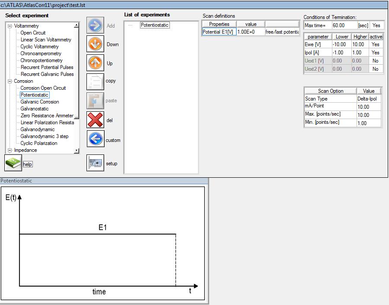Click the custom blue left-arrow icon

(x=95, y=138)
